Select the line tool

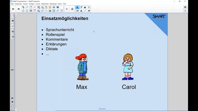(x=85, y=11)
